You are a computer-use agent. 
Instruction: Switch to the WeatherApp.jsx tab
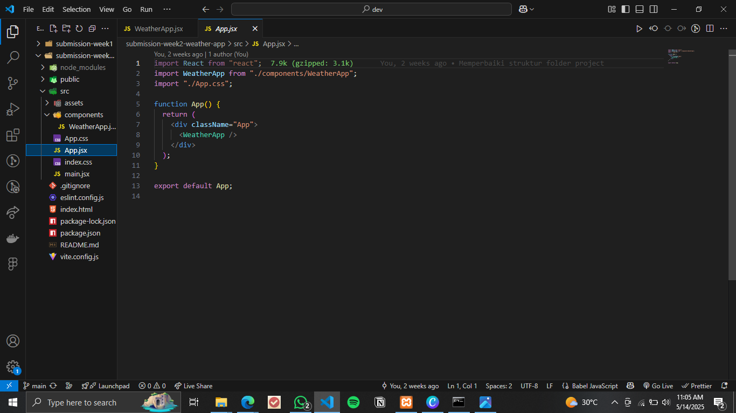pos(158,29)
